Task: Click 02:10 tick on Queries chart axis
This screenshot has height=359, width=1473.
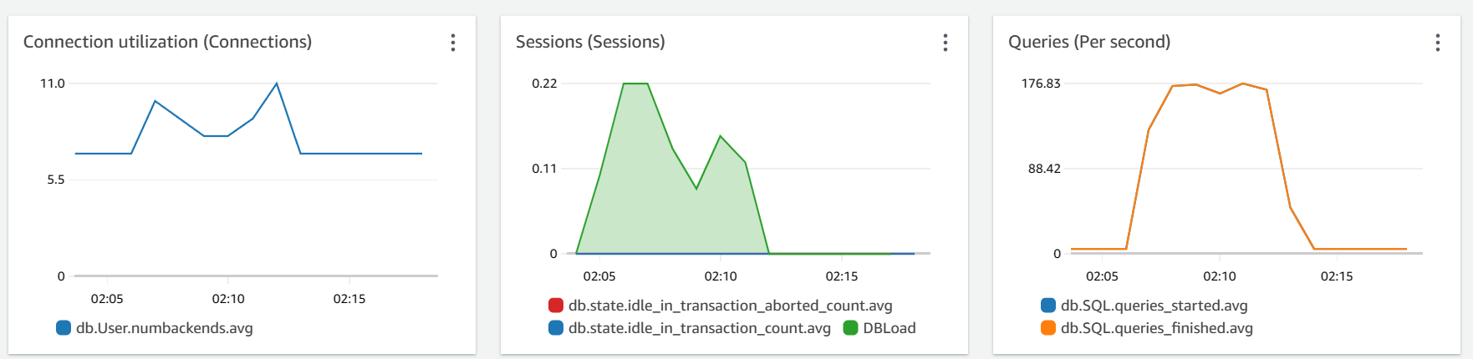Action: click(1220, 276)
